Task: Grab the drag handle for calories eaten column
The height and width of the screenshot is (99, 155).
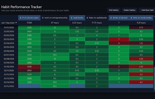Action: coord(21,18)
